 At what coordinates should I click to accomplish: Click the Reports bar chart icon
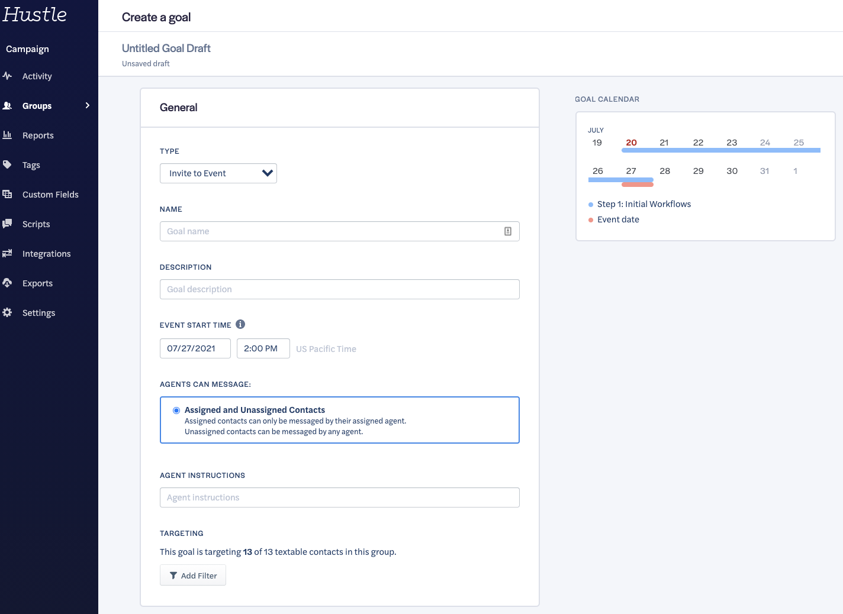pyautogui.click(x=7, y=135)
